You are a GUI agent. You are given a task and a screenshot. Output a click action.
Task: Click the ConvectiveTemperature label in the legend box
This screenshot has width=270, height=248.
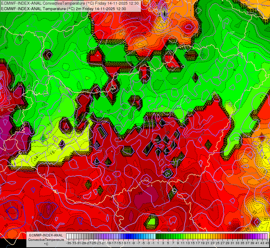46,239
